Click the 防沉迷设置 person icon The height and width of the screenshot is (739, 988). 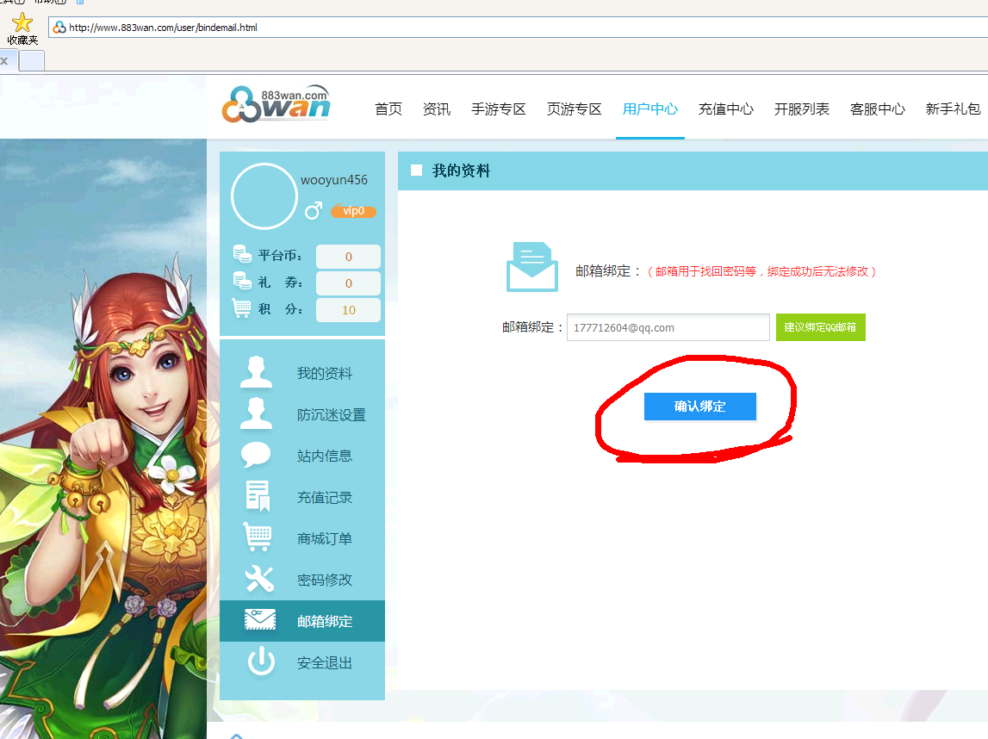[256, 414]
